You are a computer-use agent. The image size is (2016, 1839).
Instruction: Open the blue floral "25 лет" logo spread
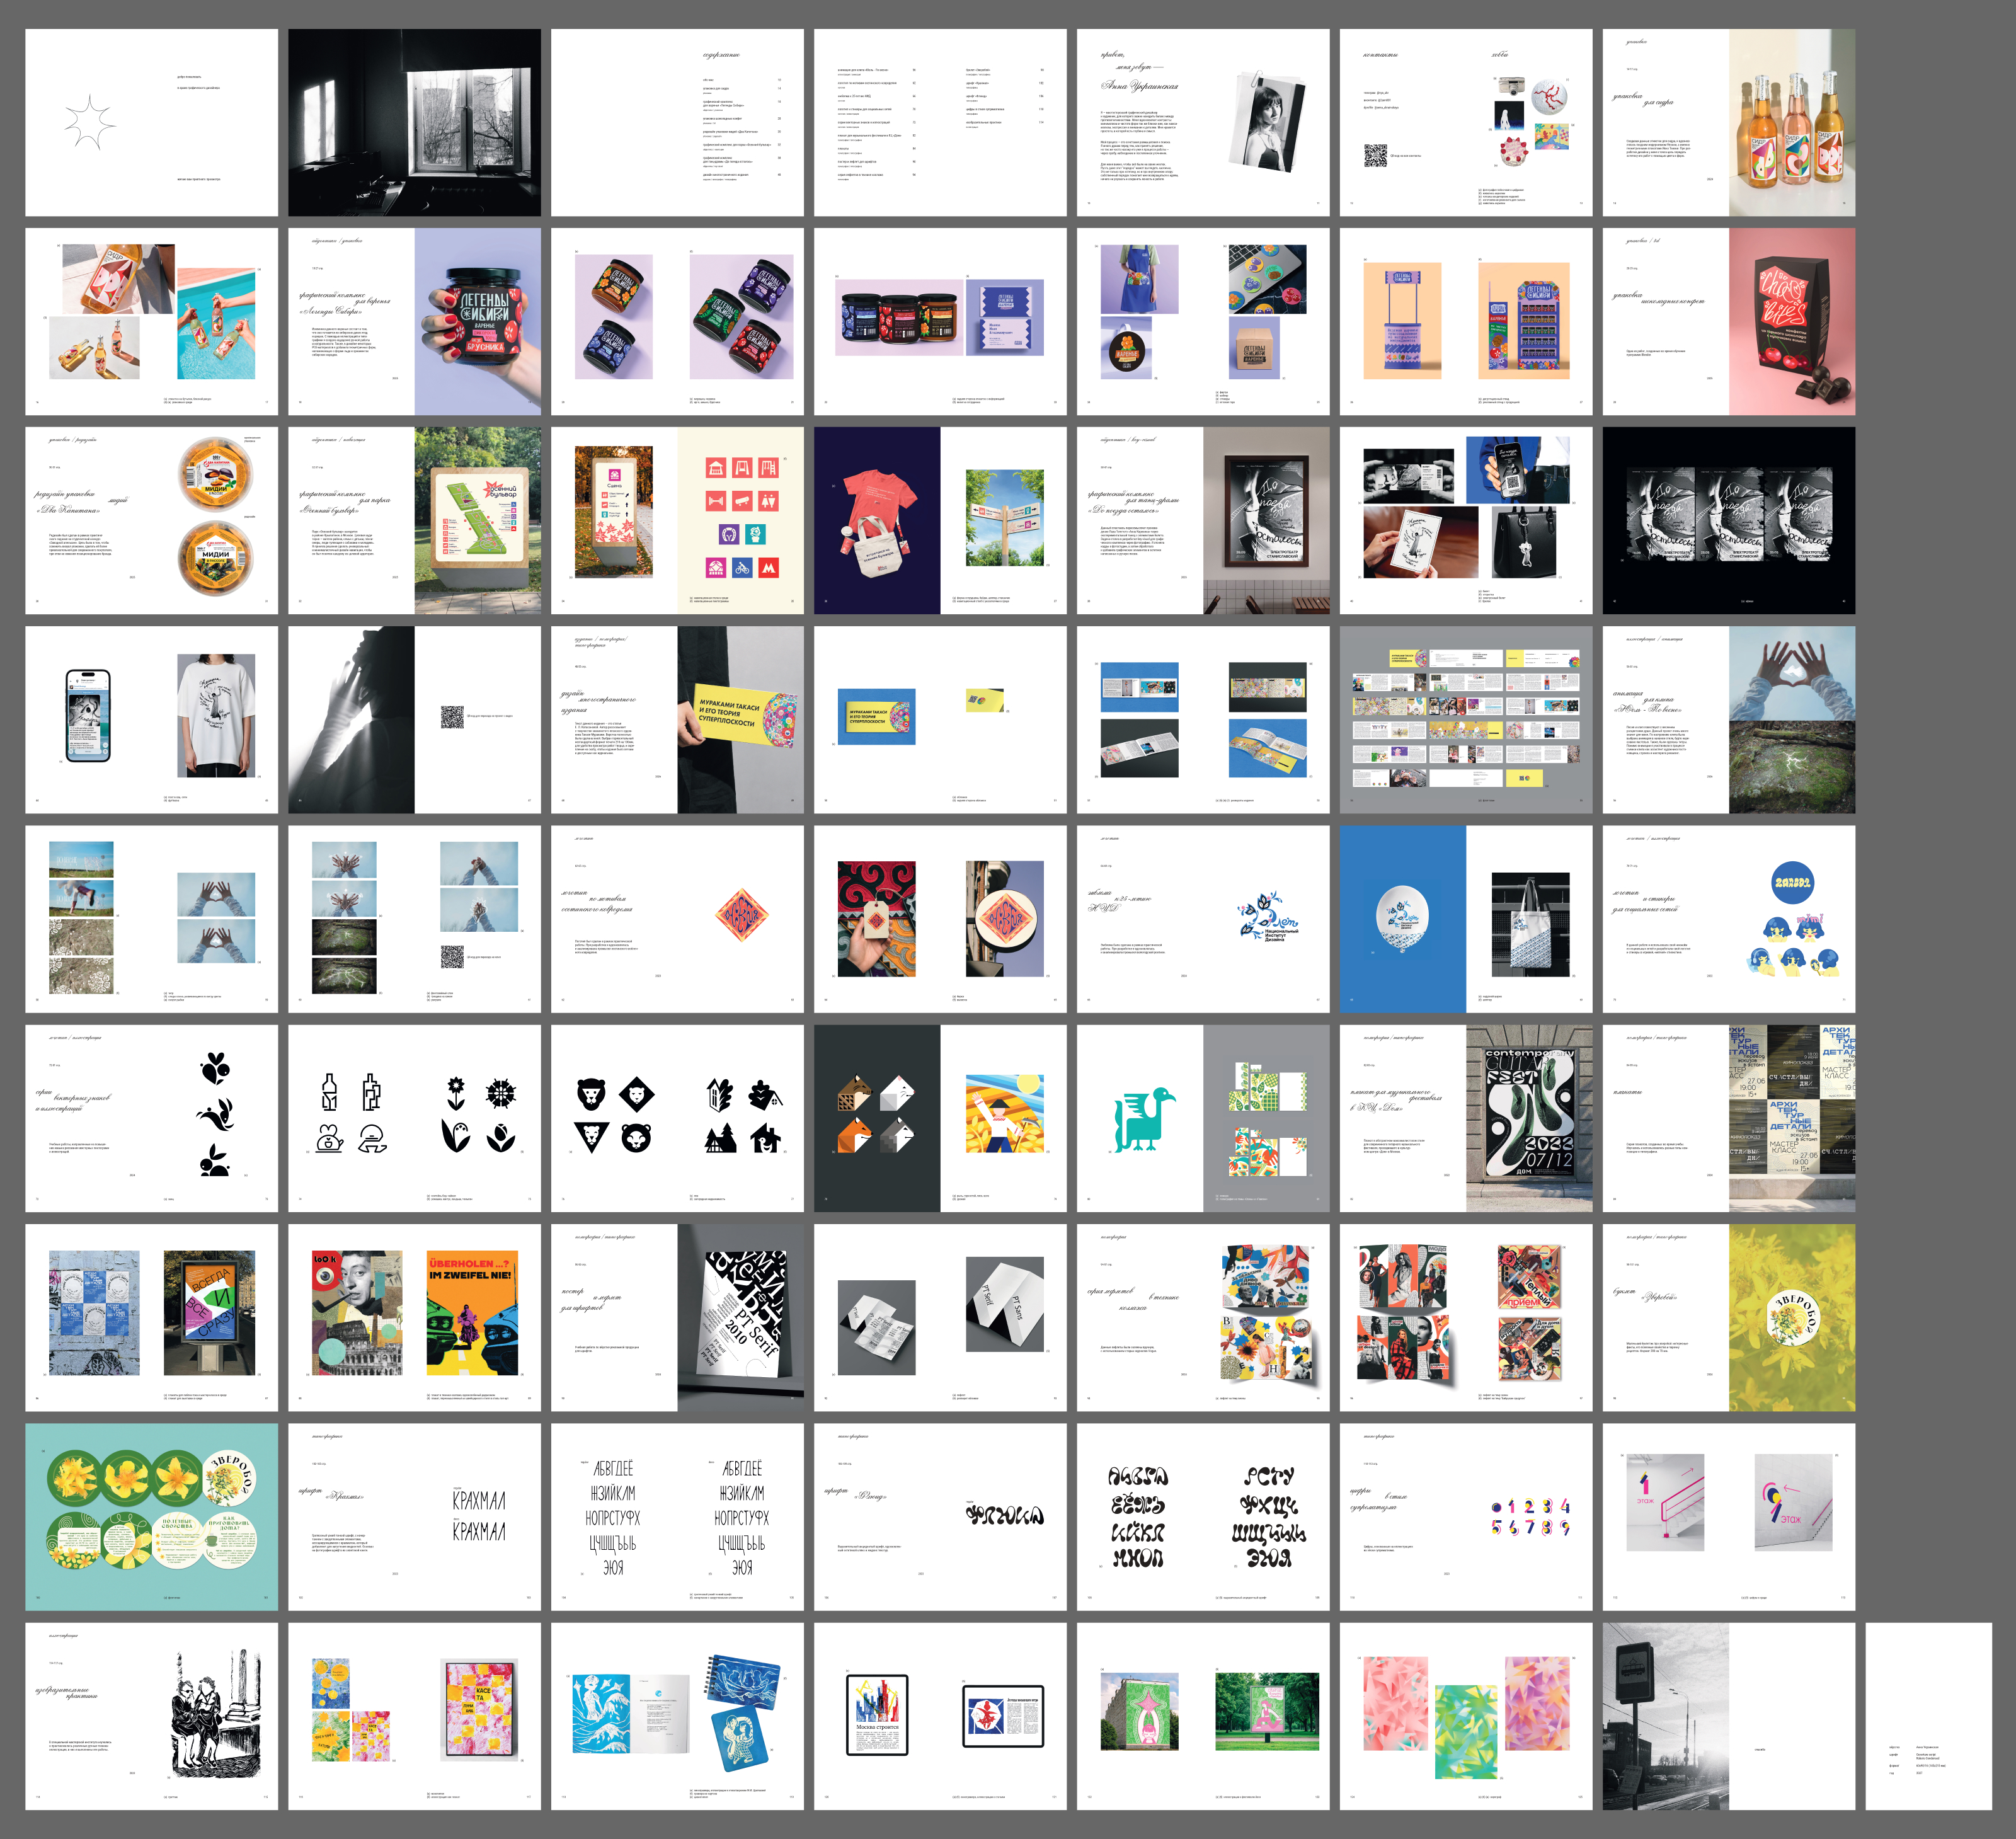click(x=1203, y=919)
